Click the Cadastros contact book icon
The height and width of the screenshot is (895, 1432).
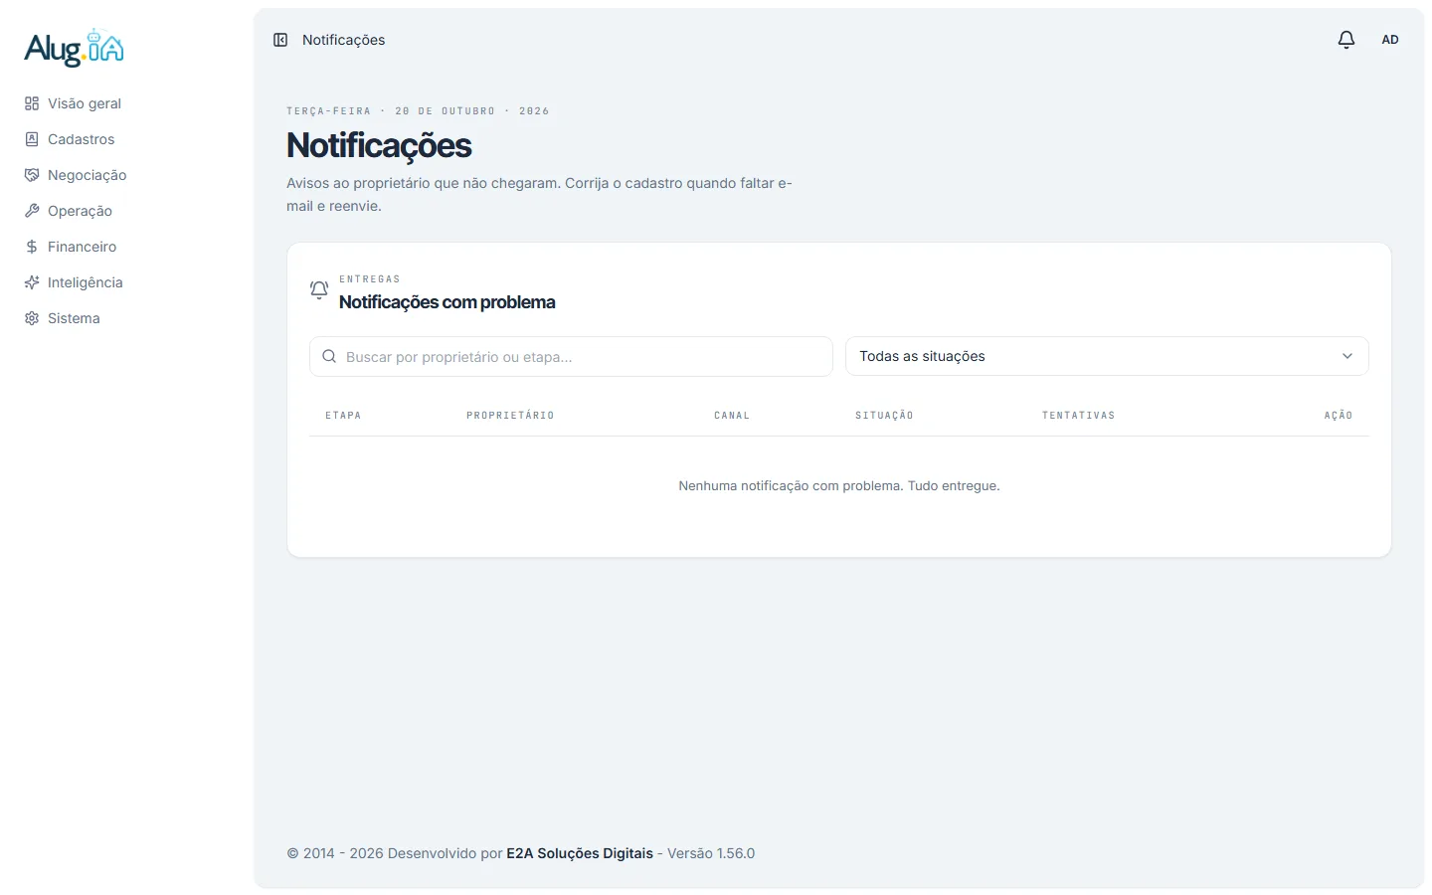point(32,139)
